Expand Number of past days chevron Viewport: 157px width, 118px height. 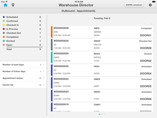point(44,65)
